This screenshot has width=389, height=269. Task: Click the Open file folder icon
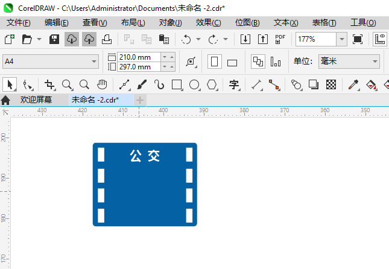point(27,39)
